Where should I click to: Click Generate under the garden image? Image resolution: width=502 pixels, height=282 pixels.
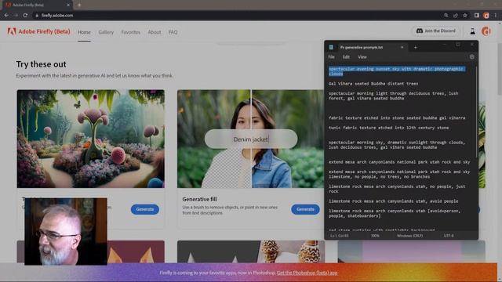(x=144, y=209)
